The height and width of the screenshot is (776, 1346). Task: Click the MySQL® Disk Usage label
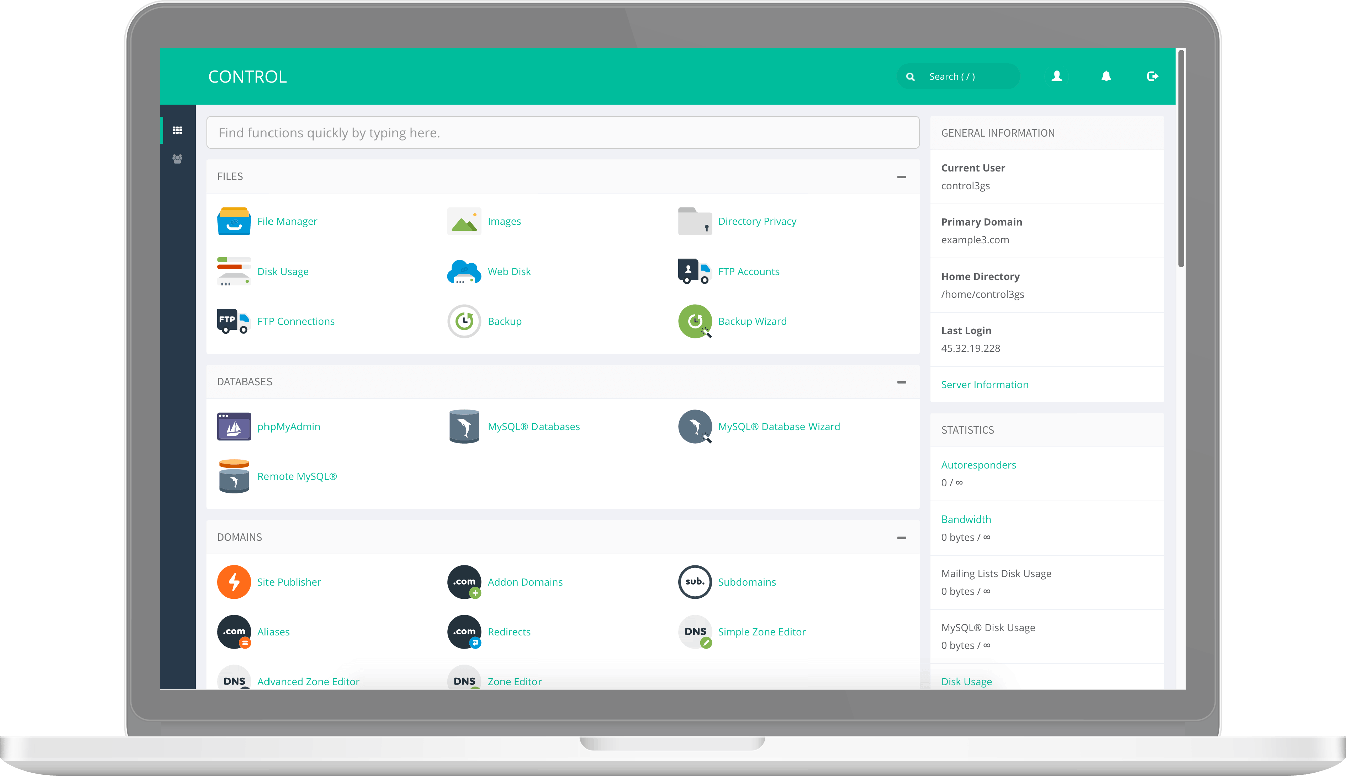[988, 628]
